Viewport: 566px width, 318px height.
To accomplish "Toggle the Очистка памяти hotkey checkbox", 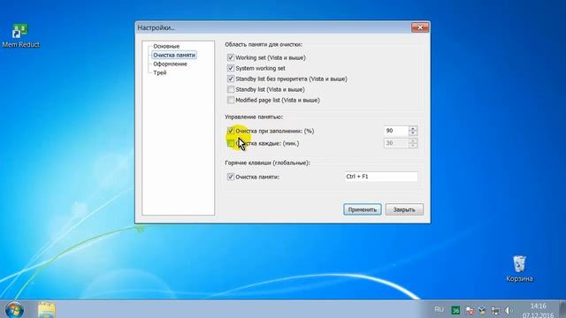I will 231,177.
